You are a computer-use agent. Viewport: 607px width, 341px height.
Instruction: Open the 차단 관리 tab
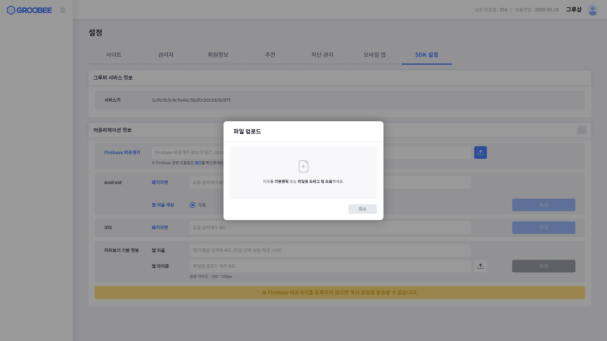(322, 55)
